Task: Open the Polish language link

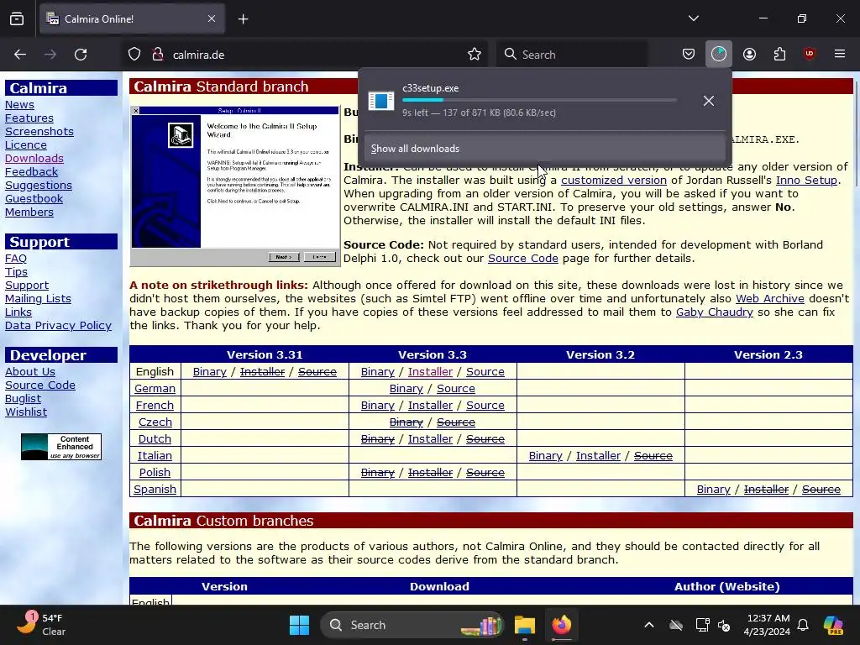Action: [155, 473]
